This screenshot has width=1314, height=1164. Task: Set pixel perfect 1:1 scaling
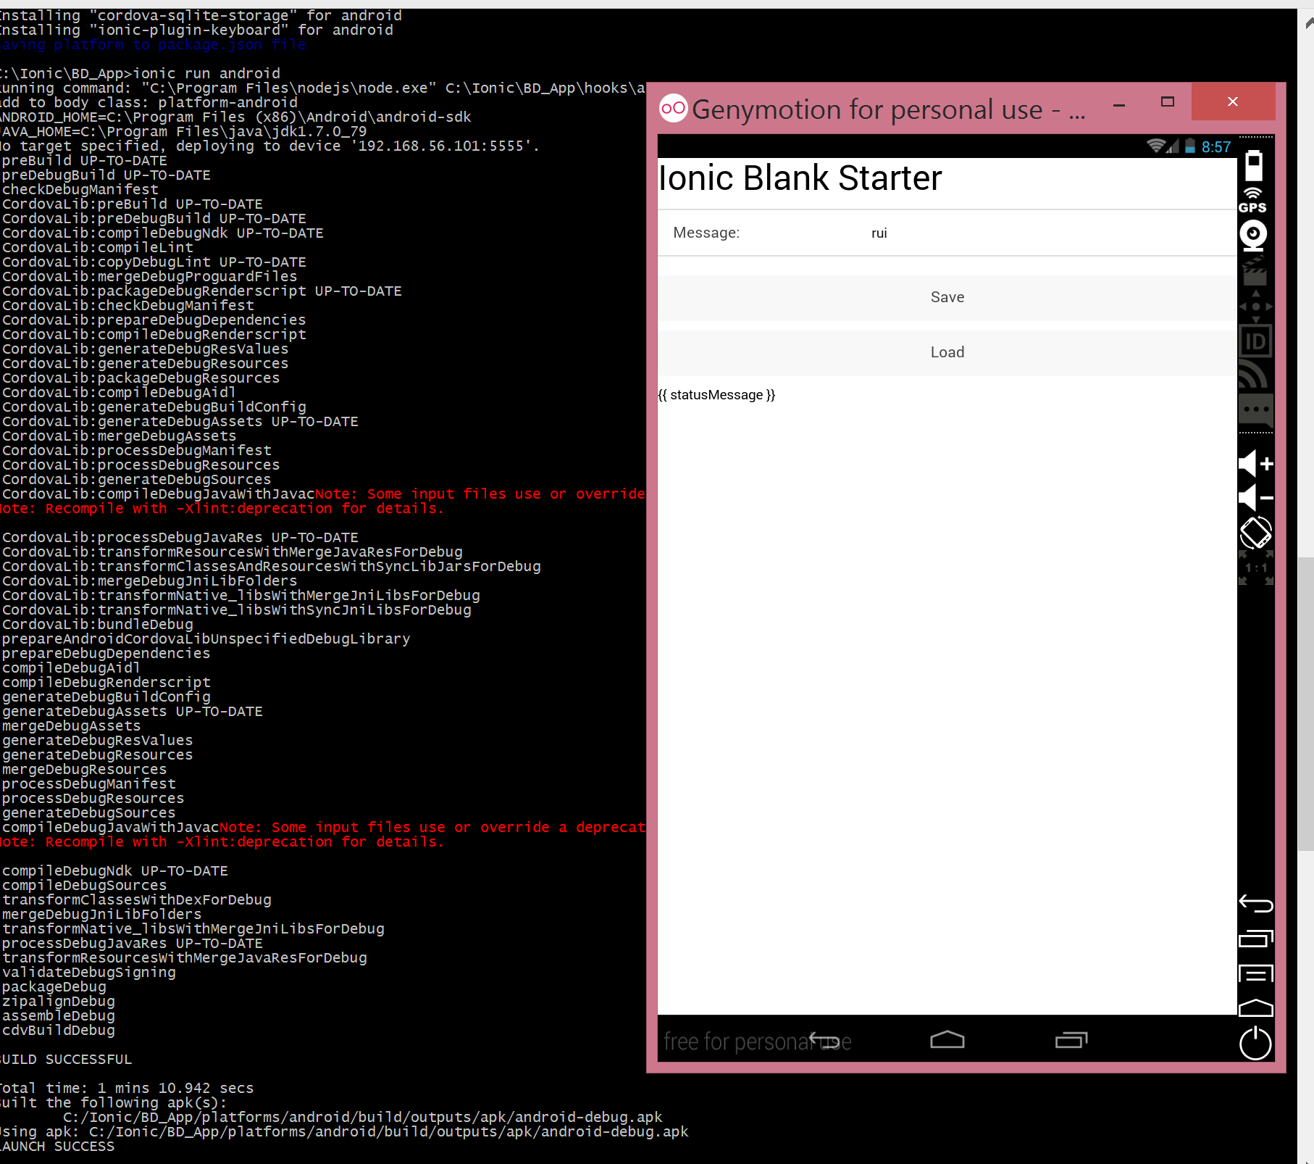coord(1255,568)
